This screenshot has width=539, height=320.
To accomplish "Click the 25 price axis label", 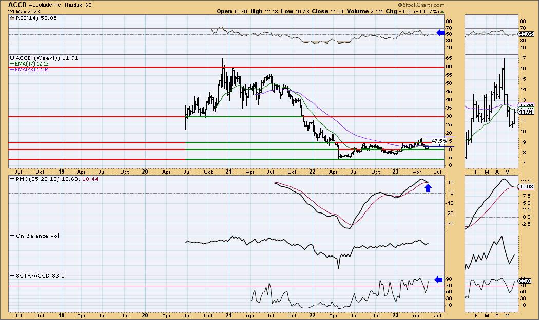I will pos(449,124).
